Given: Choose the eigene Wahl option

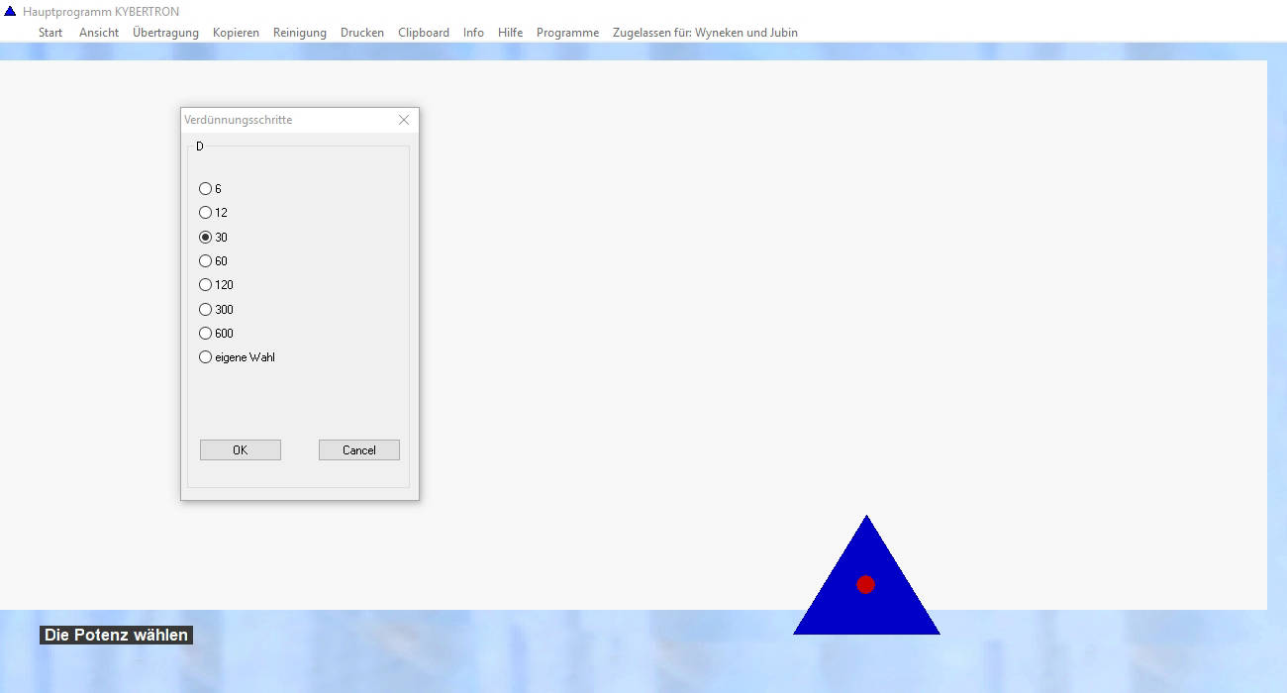Looking at the screenshot, I should [206, 357].
